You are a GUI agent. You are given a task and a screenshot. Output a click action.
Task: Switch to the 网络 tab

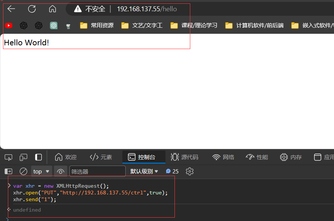click(x=223, y=157)
